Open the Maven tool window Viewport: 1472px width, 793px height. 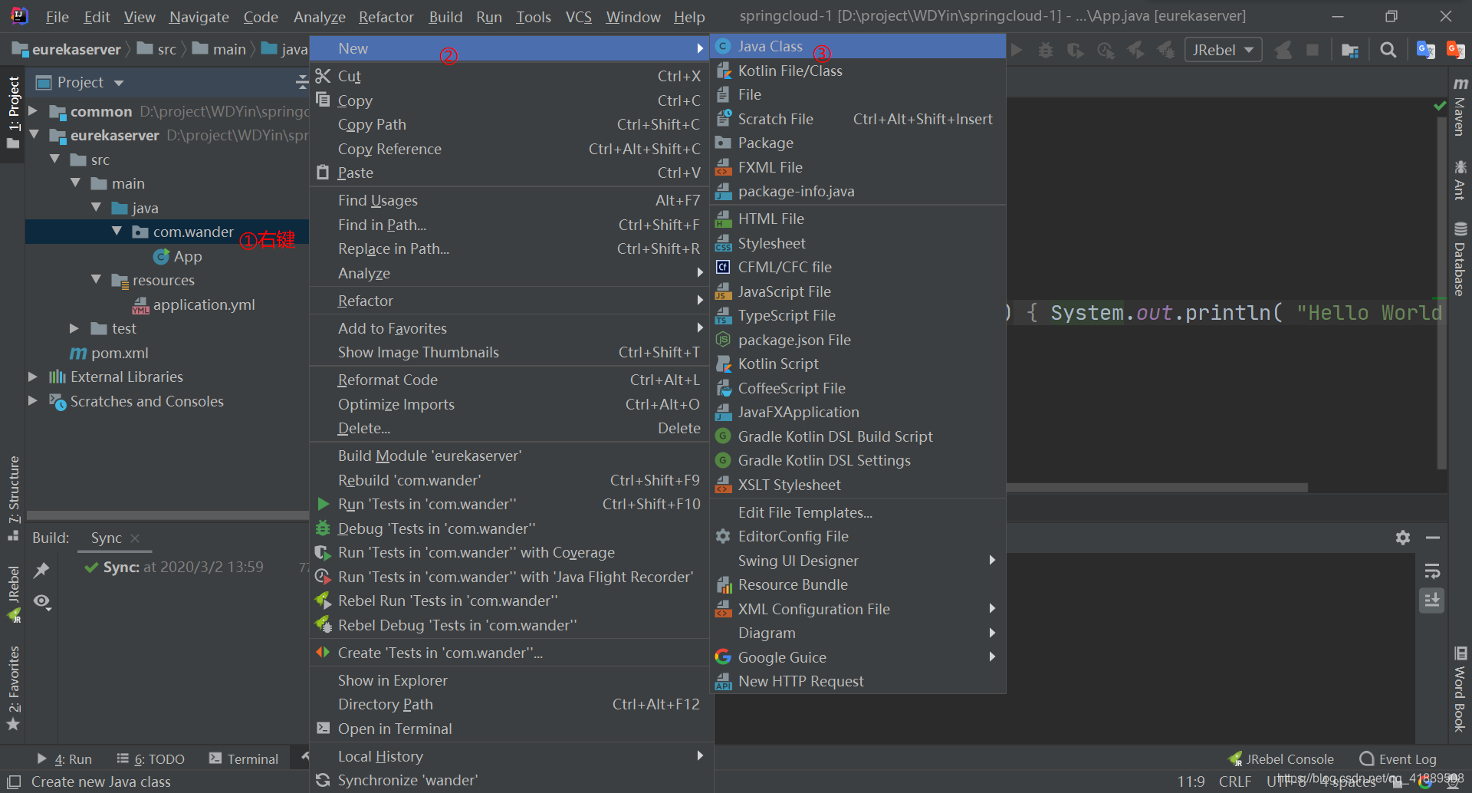1460,107
